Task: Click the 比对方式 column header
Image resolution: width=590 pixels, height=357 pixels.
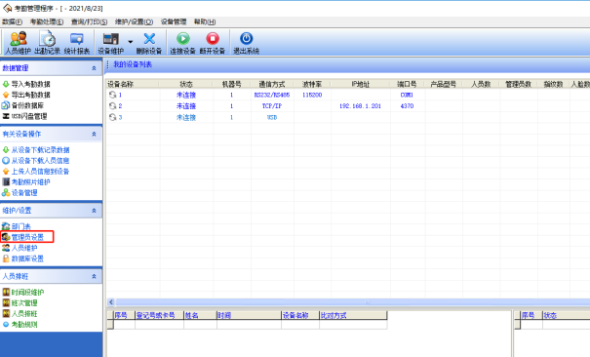Action: 353,315
